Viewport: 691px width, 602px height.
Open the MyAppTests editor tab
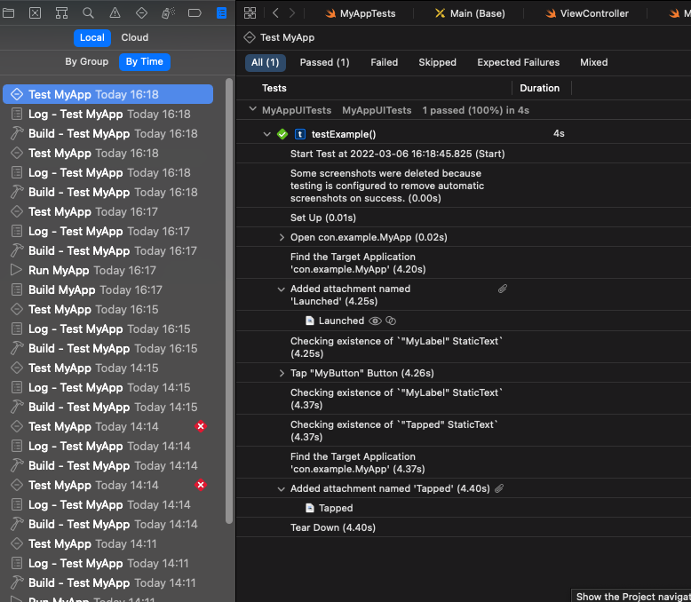(x=361, y=13)
